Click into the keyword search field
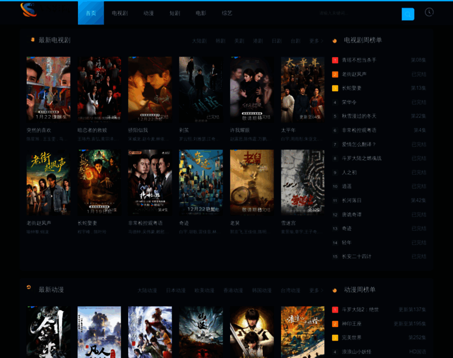Viewport: 453px width, 358px height. click(x=358, y=13)
